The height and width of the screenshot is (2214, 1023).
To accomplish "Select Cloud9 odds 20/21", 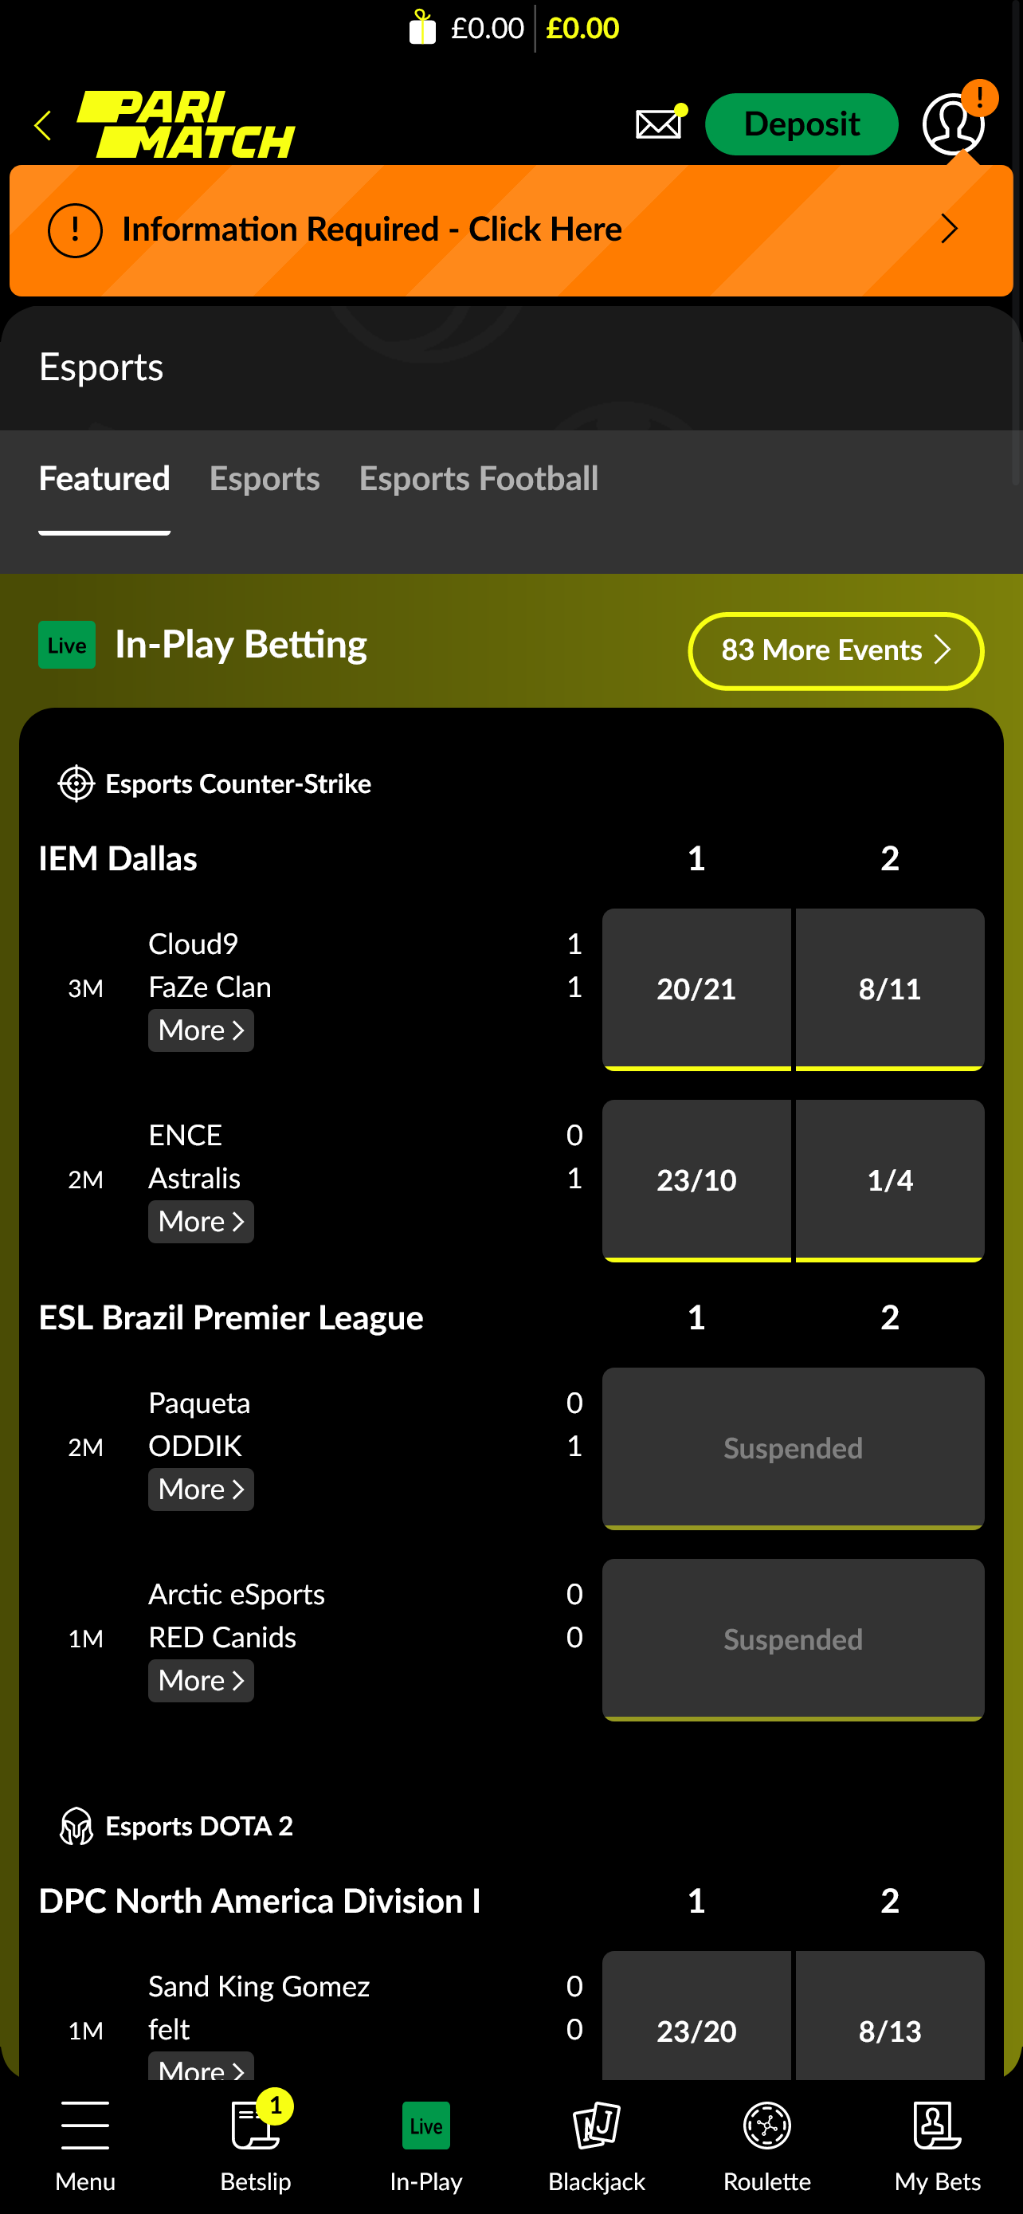I will pyautogui.click(x=696, y=988).
